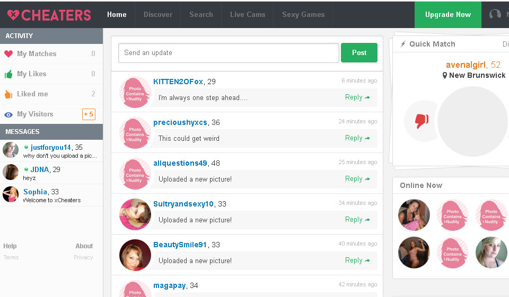The image size is (509, 297).
Task: Click the green Upgrade Now button
Action: point(447,14)
